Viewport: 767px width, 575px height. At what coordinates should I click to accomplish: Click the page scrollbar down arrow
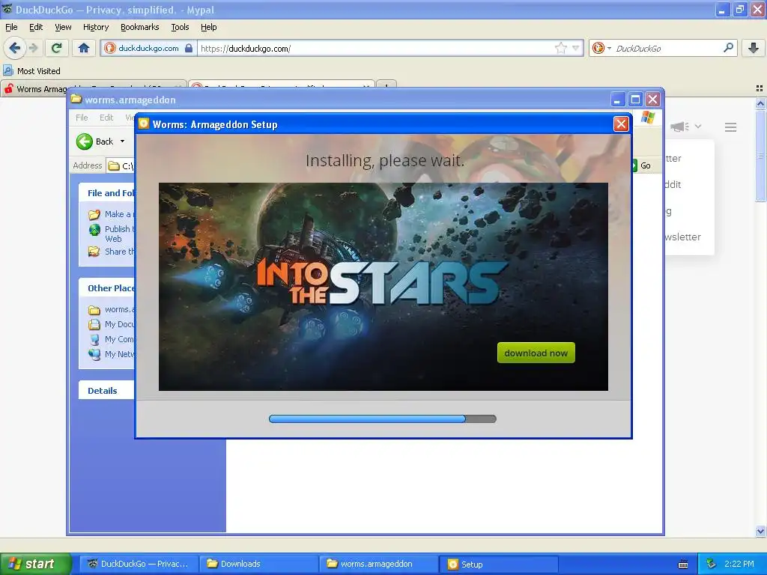click(760, 531)
